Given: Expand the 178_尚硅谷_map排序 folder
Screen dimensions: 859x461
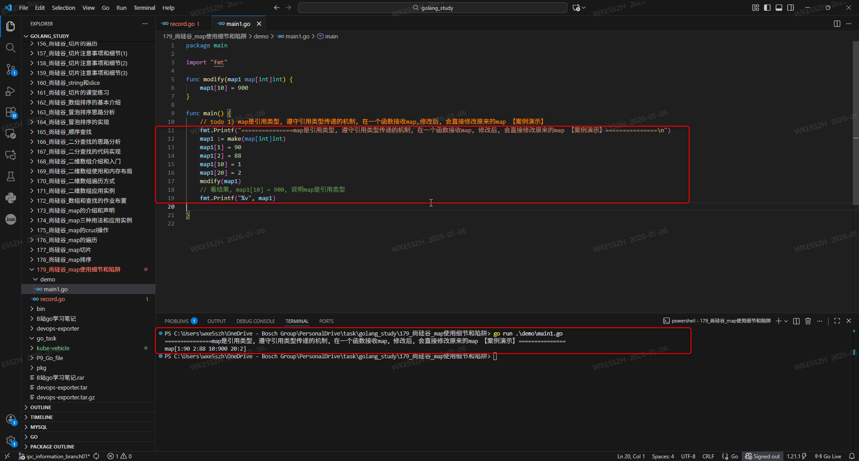Looking at the screenshot, I should click(x=89, y=260).
